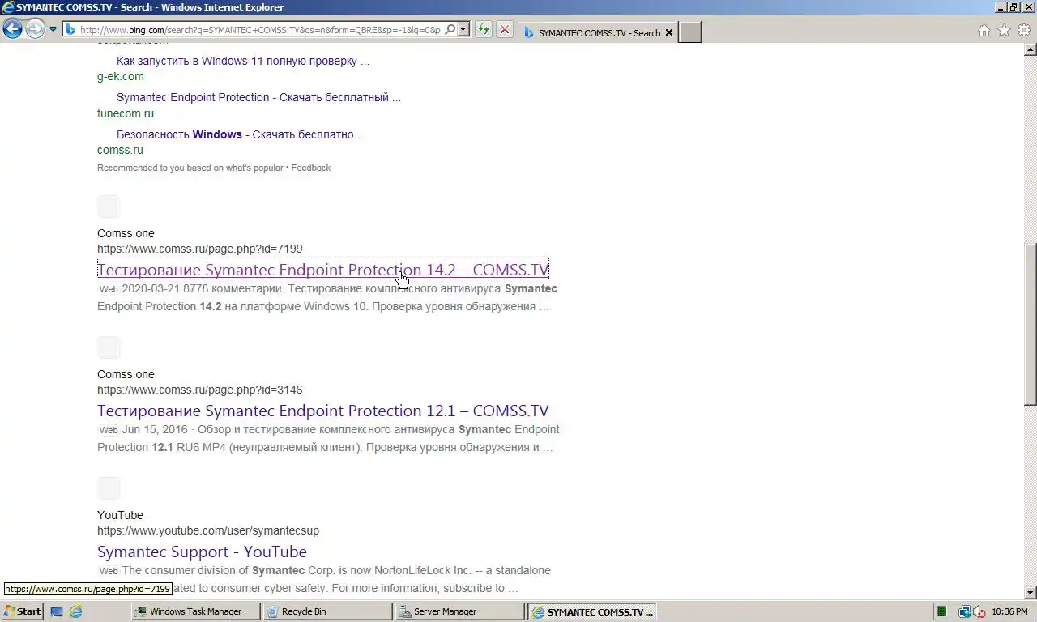Open the recent pages history dropdown arrow

53,30
